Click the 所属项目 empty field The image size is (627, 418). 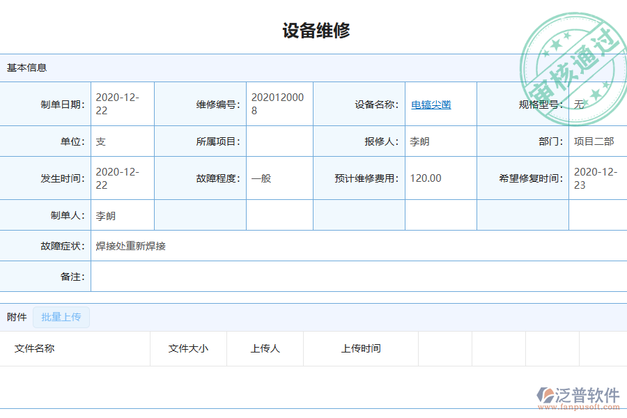279,141
